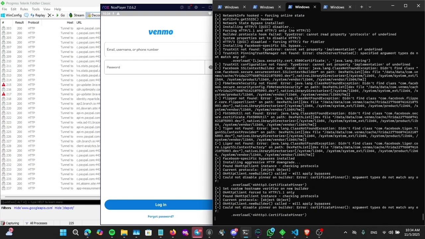Close the third active terminal tab

coord(315,7)
